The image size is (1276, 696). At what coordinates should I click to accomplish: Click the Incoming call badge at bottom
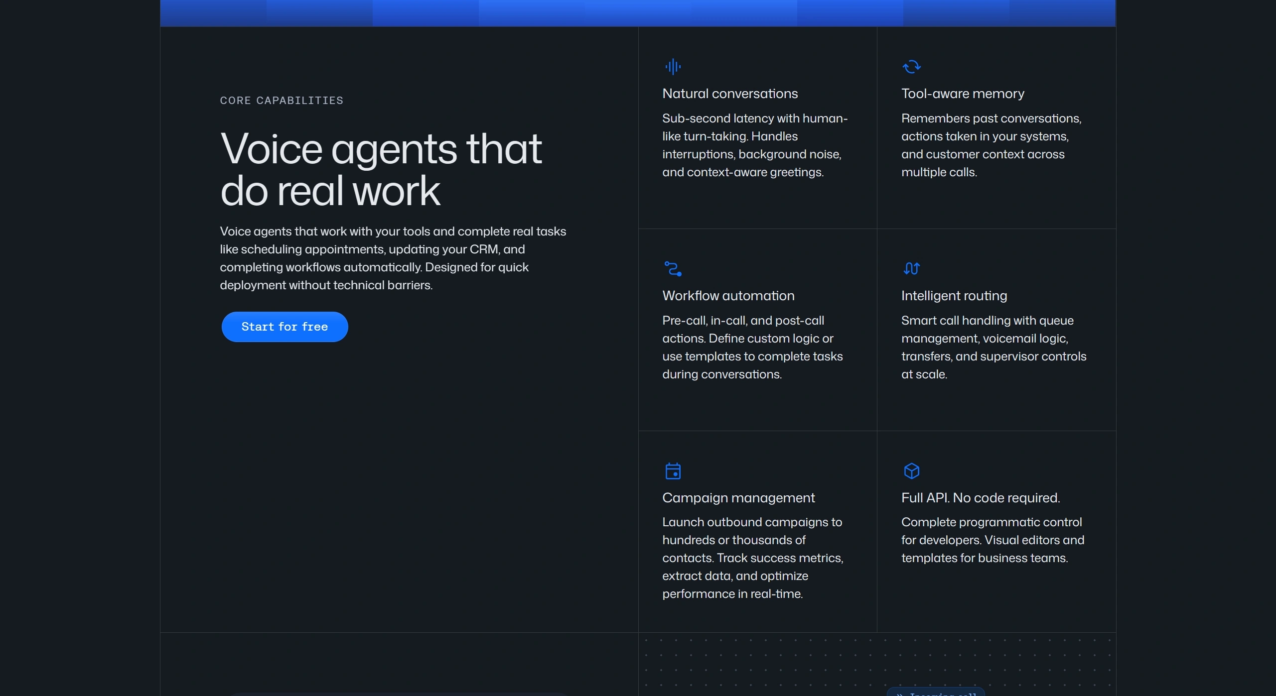coord(936,692)
